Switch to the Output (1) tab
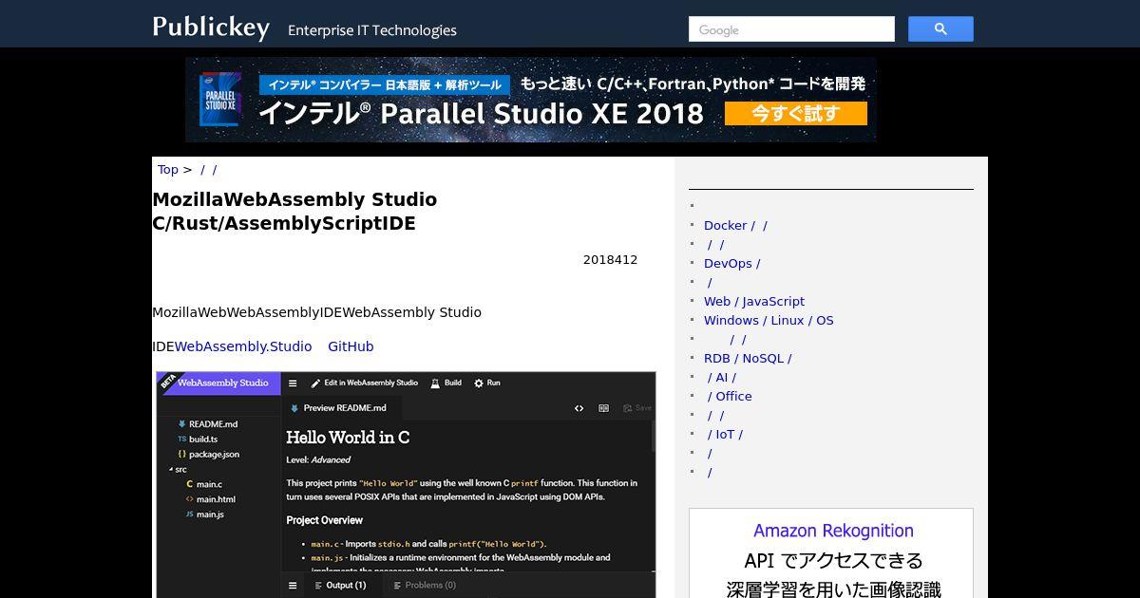The image size is (1140, 598). tap(339, 586)
